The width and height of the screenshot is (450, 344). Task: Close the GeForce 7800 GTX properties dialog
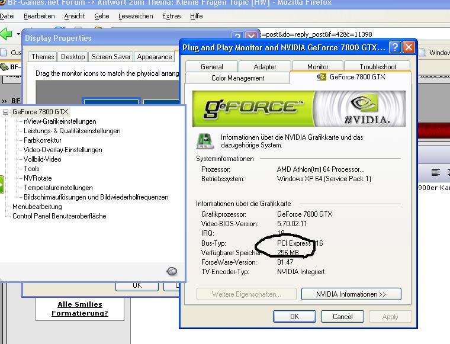[x=409, y=47]
